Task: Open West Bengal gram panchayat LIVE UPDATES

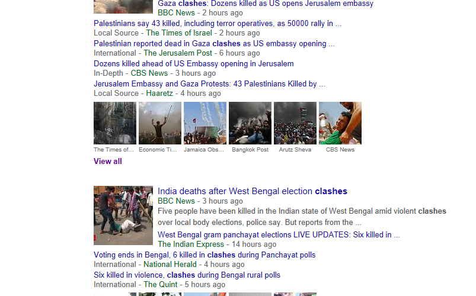Action: click(x=279, y=235)
